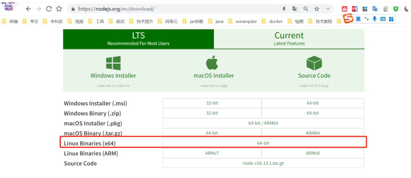The height and width of the screenshot is (178, 411).
Task: Download Windows Binary (.zip) 32-bit
Action: (x=212, y=113)
